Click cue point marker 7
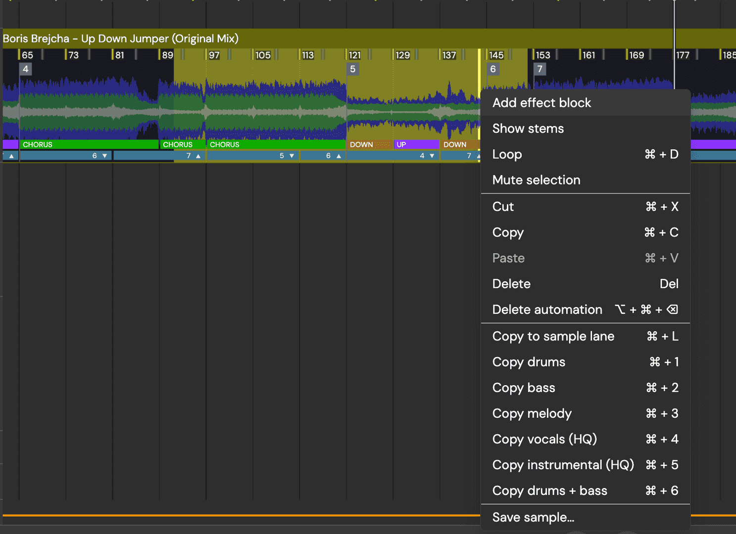The width and height of the screenshot is (736, 534). pos(540,69)
